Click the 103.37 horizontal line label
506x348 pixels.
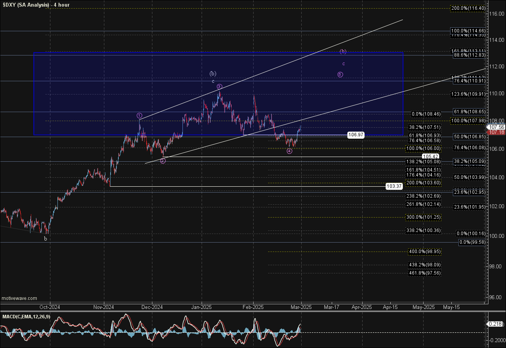point(393,187)
